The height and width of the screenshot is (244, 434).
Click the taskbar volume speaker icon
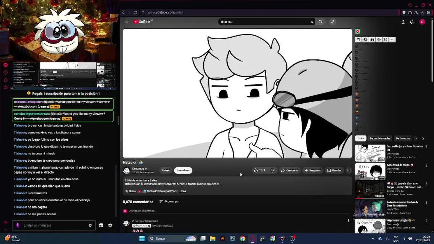coord(410,239)
